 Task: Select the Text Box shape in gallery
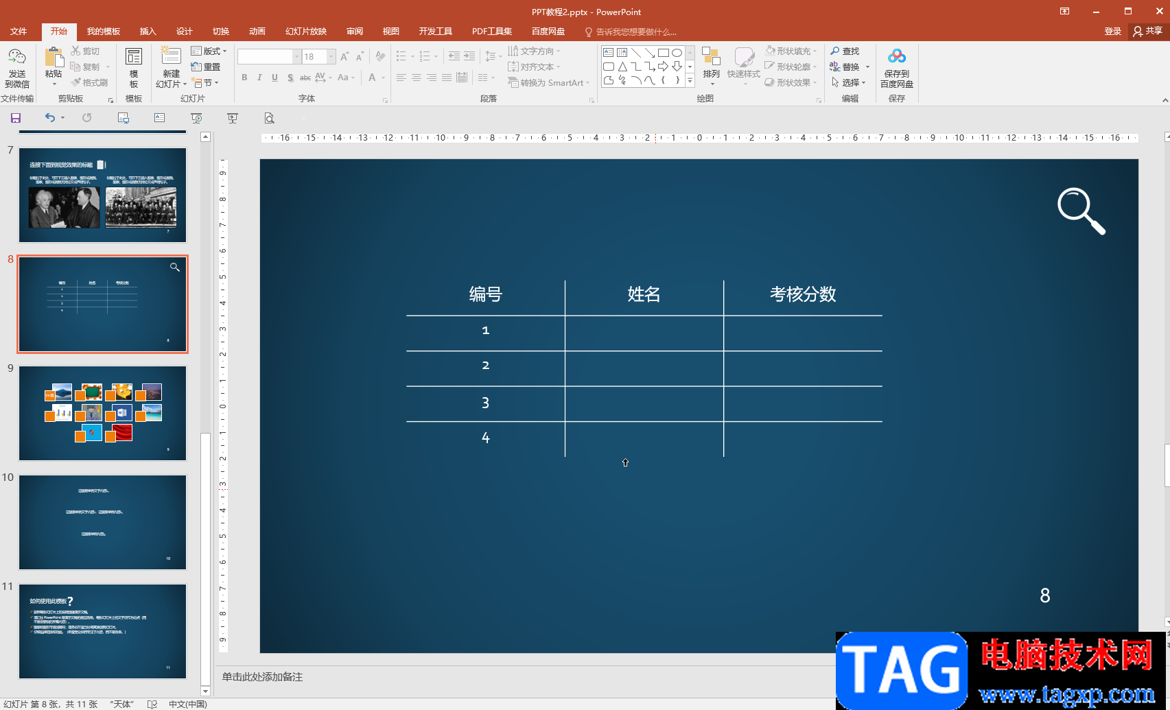(x=608, y=52)
